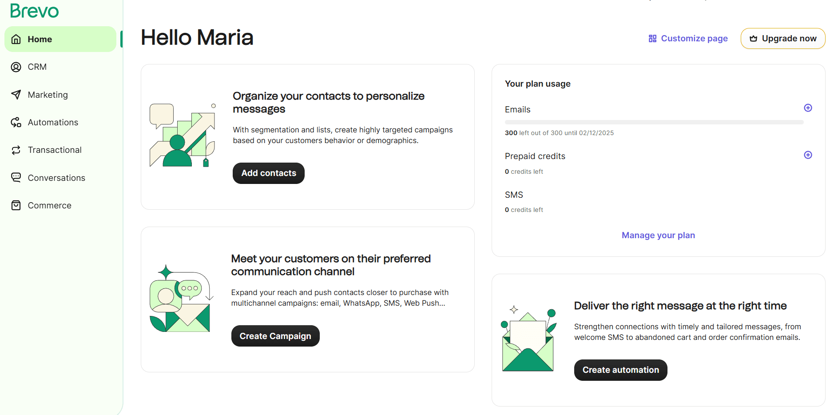Click the plus icon next to Emails
Viewport: 838px width, 415px height.
808,108
